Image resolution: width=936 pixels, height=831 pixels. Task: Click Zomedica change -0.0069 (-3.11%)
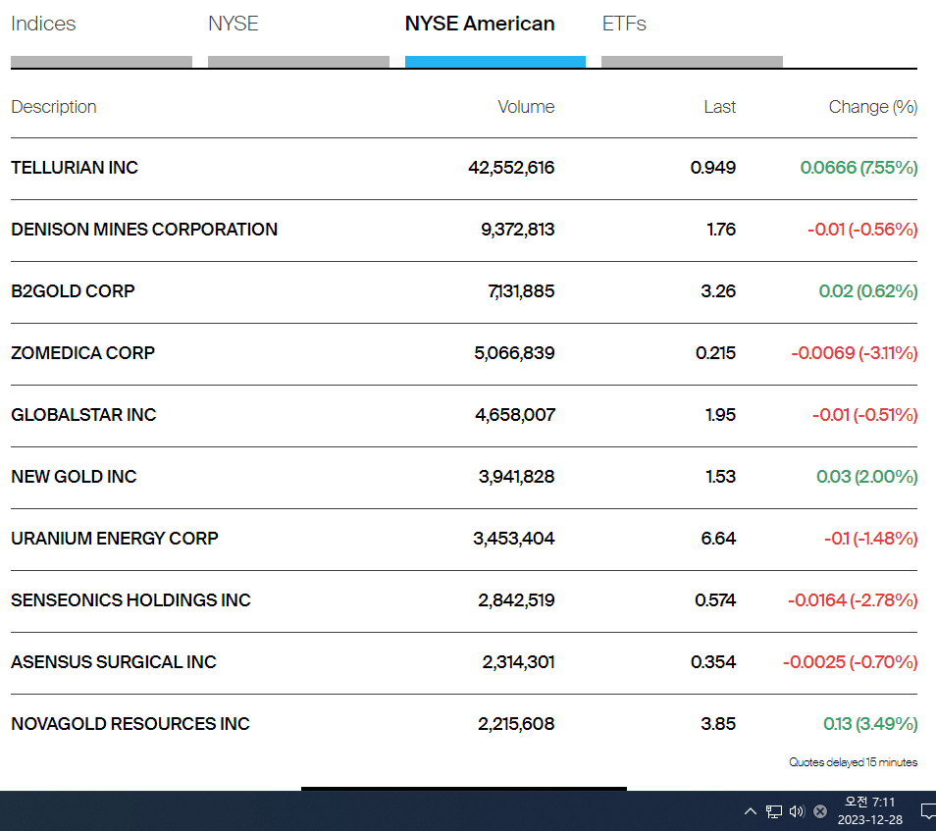[x=855, y=353]
